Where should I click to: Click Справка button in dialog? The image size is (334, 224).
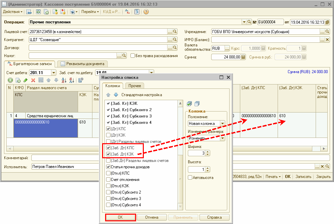point(214,217)
